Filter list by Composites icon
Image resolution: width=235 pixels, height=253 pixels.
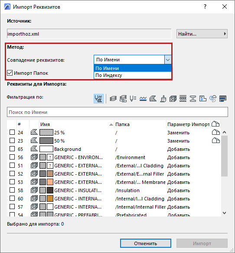(x=183, y=98)
